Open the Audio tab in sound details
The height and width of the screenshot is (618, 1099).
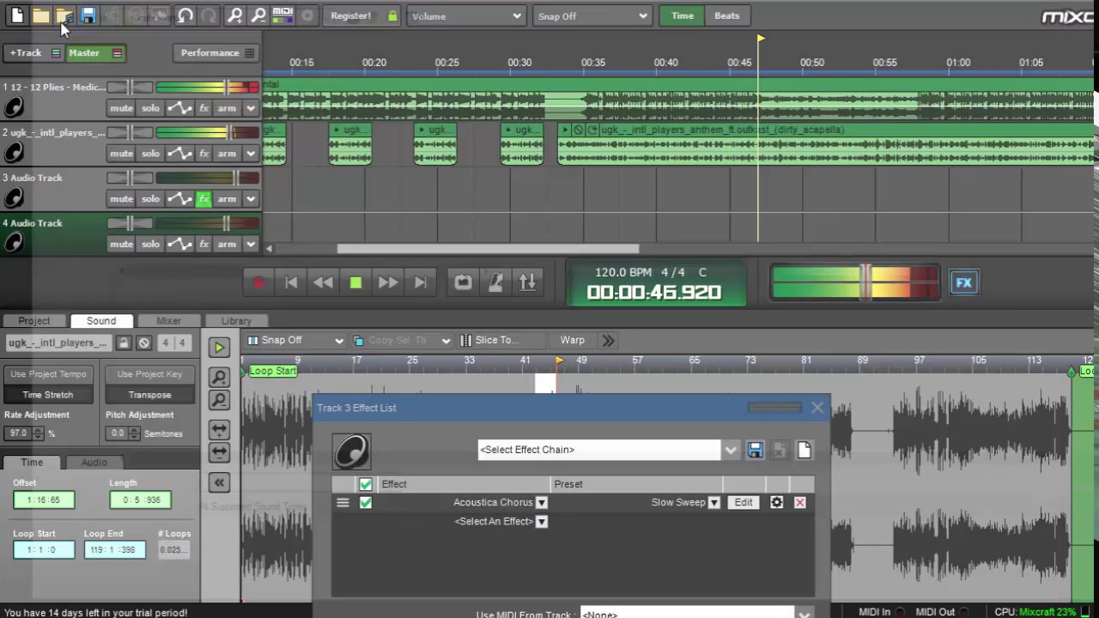(x=94, y=462)
